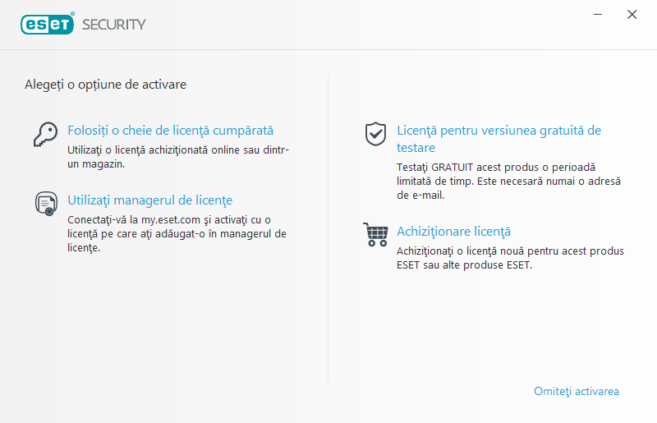
Task: Open the 'Achiziționare licență' link
Action: coord(453,232)
